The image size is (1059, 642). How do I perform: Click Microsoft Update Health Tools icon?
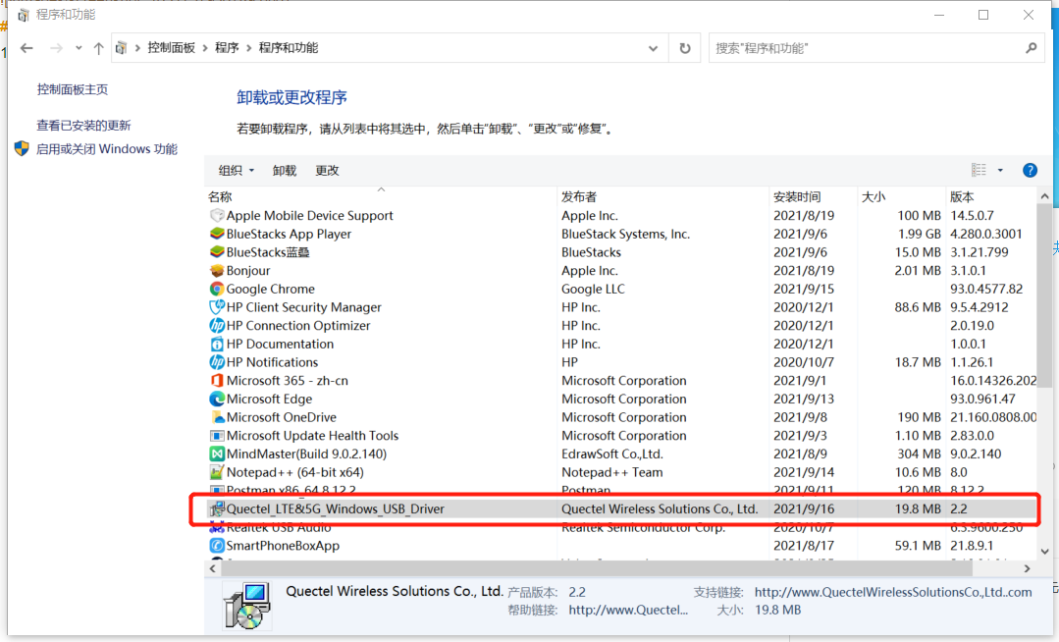(x=217, y=435)
